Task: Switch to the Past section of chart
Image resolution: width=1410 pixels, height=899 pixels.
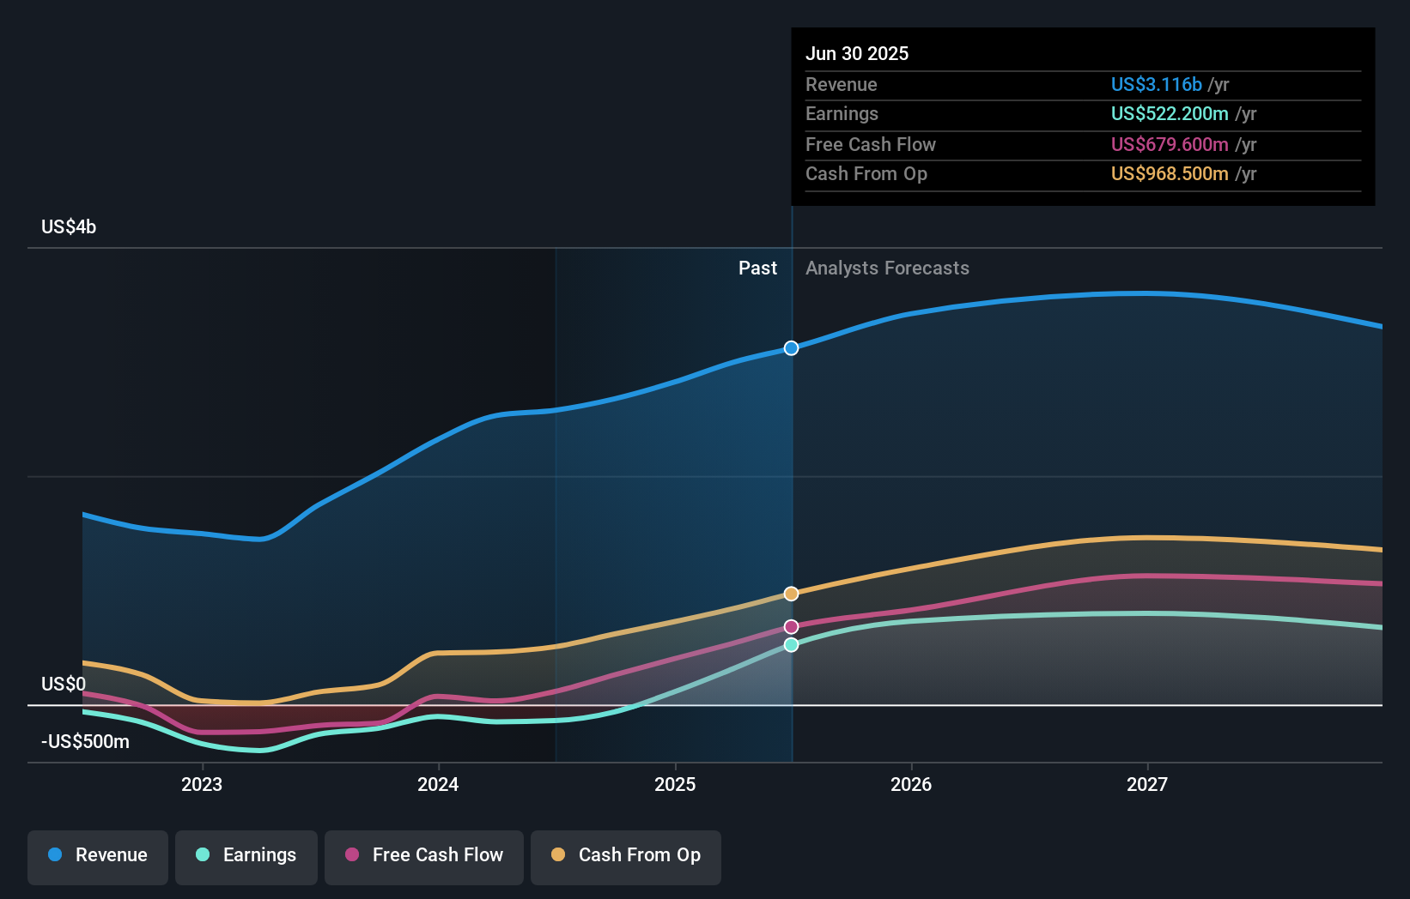Action: coord(757,268)
